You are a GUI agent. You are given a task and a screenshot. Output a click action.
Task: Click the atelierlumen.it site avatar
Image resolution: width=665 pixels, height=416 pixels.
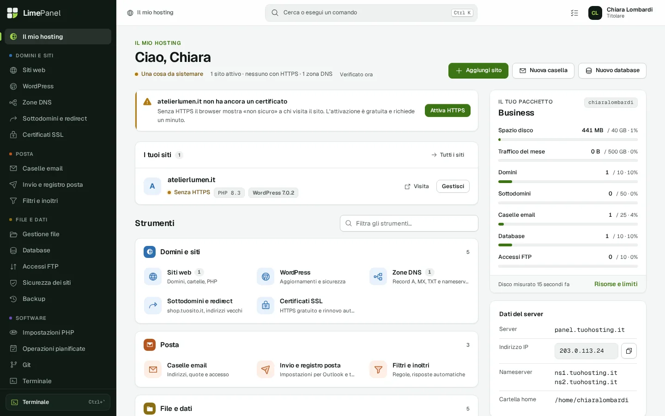(152, 186)
